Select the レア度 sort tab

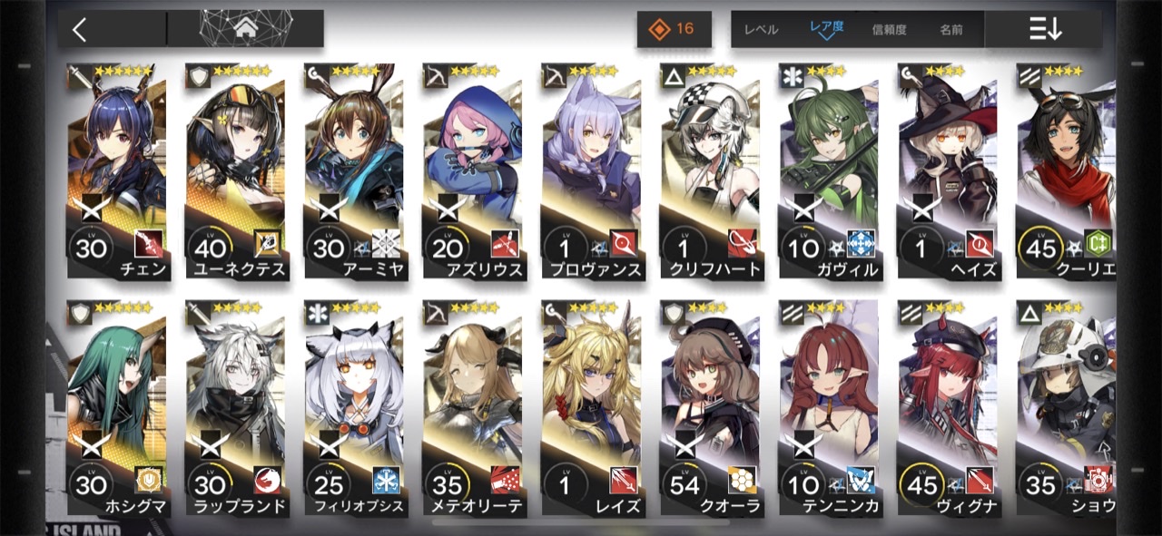coord(827,28)
